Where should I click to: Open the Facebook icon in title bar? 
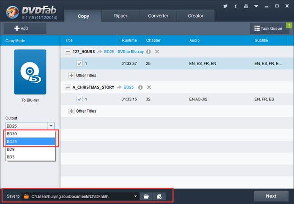click(236, 6)
